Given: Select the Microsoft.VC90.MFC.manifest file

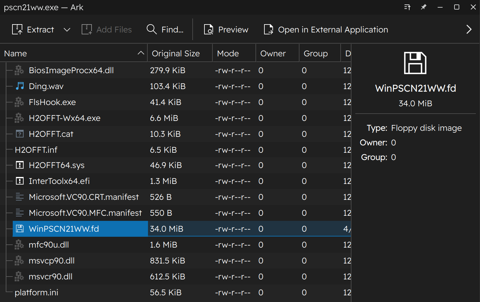Looking at the screenshot, I should 85,213.
